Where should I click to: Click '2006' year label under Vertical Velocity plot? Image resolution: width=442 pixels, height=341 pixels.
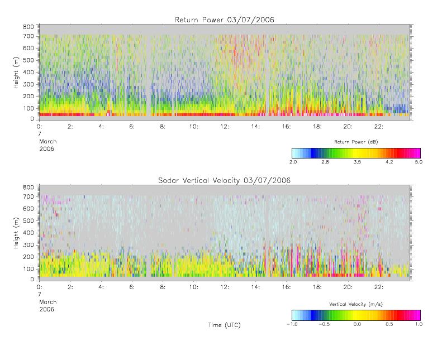[46, 309]
